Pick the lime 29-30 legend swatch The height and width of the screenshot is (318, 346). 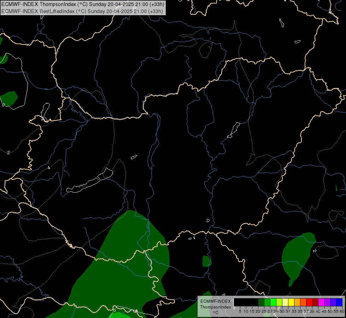(279, 302)
